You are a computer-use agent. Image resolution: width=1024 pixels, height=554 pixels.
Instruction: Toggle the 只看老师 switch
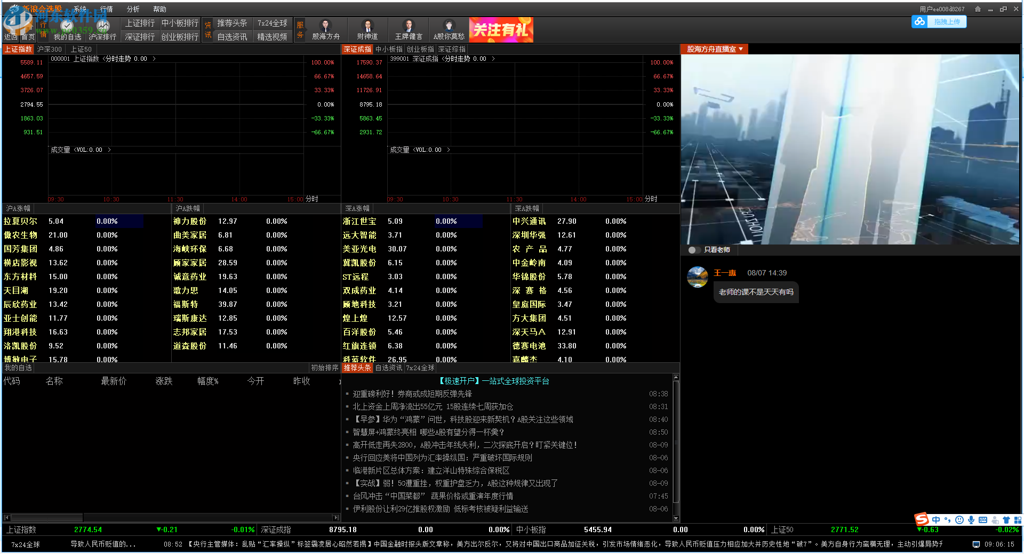693,250
